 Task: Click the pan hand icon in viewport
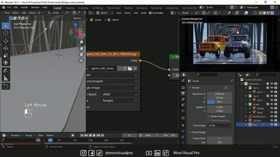point(81,48)
